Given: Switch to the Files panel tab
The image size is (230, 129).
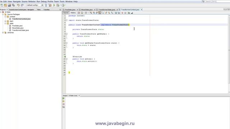Looking at the screenshot, I should click(x=39, y=10).
